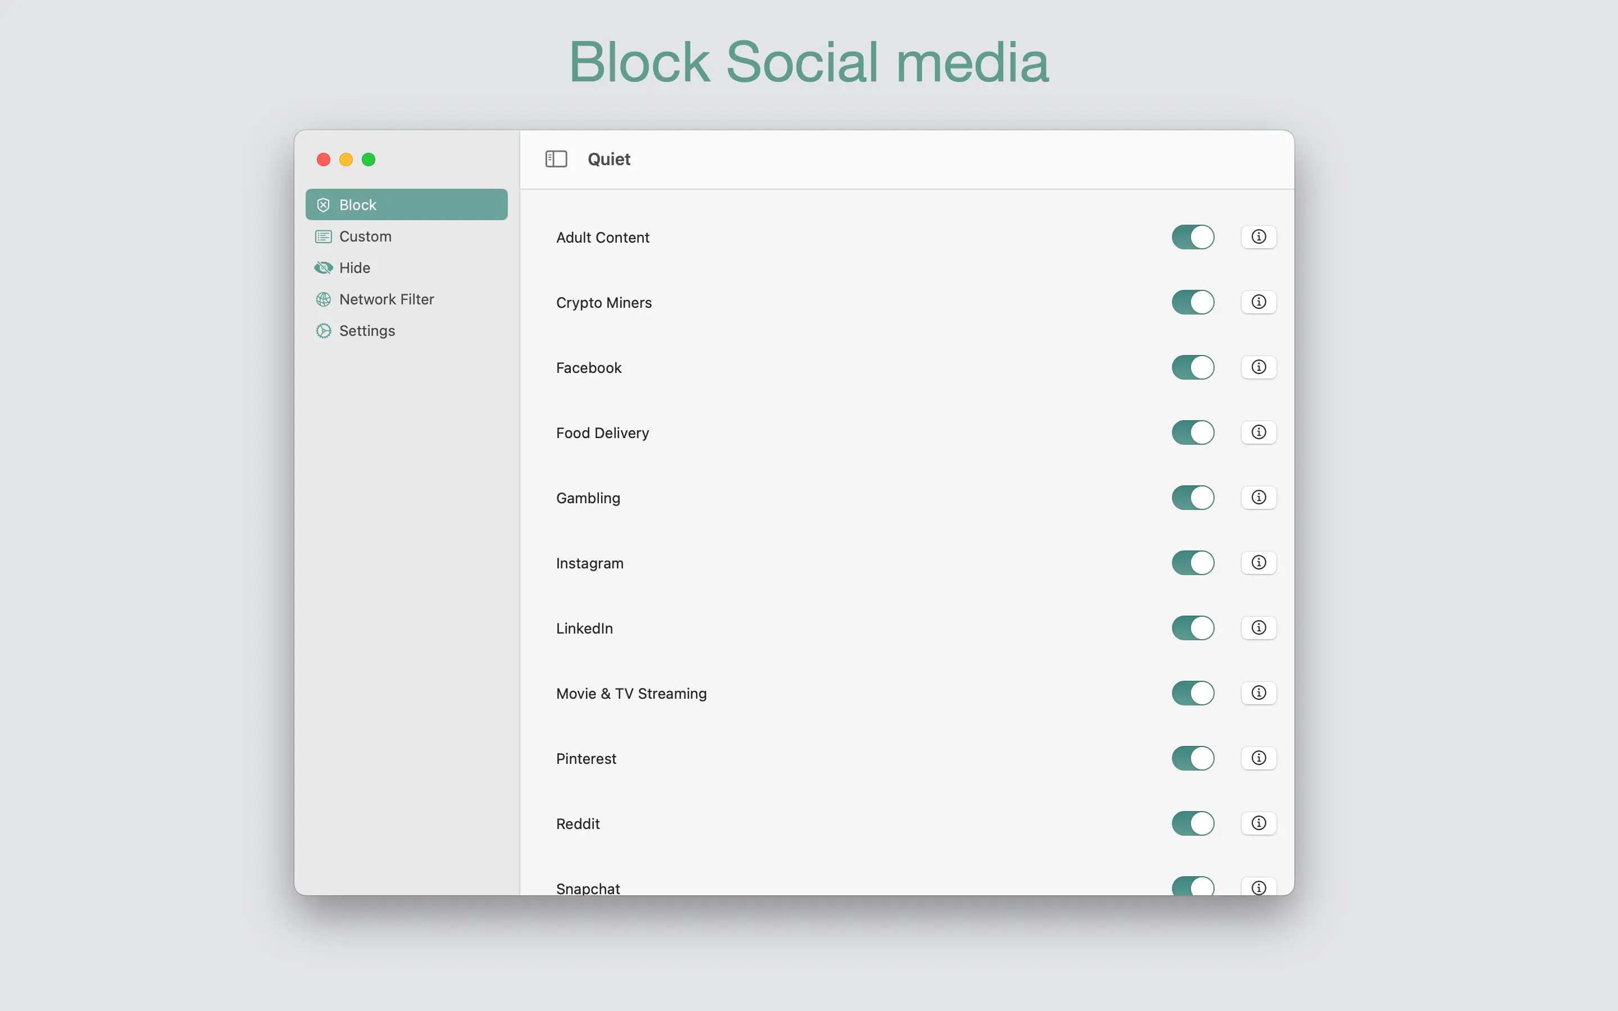
Task: Go to the Hide section
Action: click(x=354, y=268)
